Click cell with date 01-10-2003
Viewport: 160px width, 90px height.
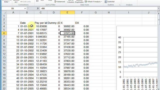[x=27, y=64]
